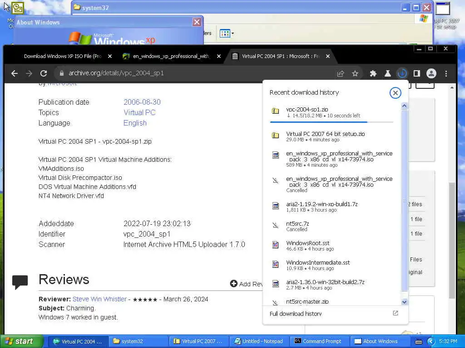Close the About Windows dialog
This screenshot has width=465, height=348.
point(197,22)
